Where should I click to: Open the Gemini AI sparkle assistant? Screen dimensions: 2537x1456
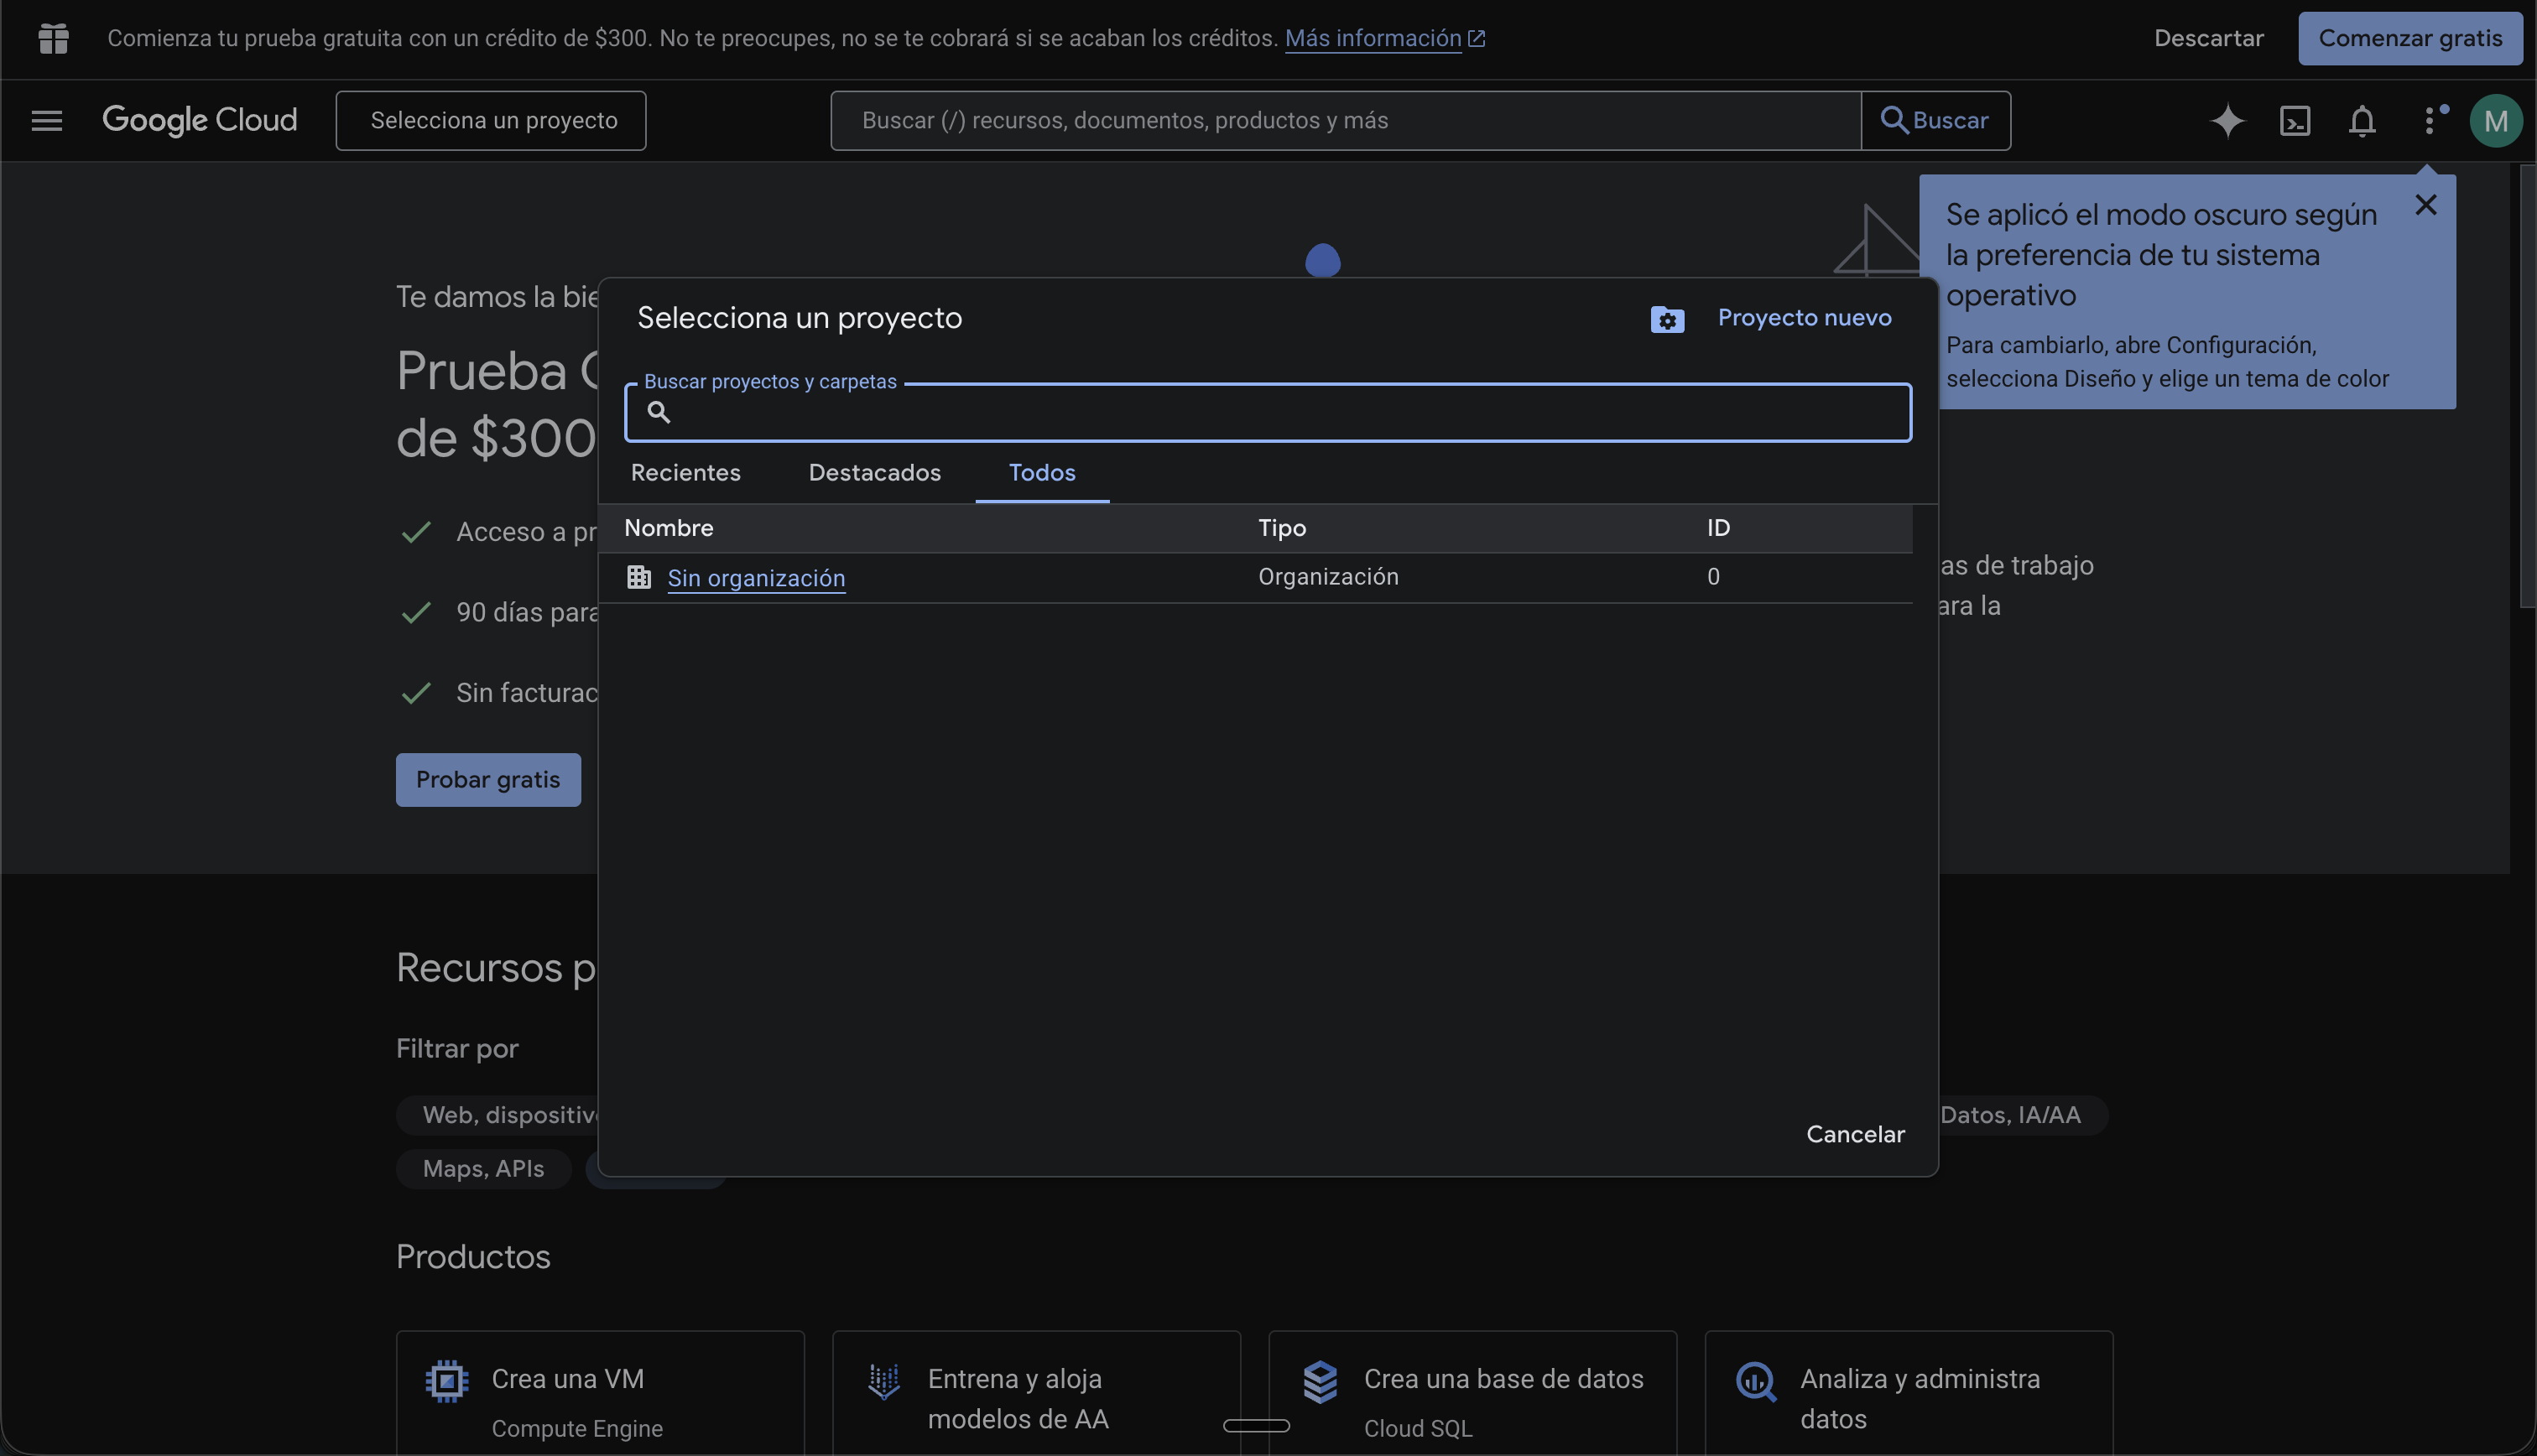click(2227, 121)
